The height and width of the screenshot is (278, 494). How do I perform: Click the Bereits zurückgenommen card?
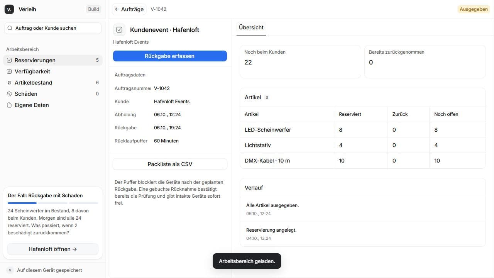pos(425,62)
